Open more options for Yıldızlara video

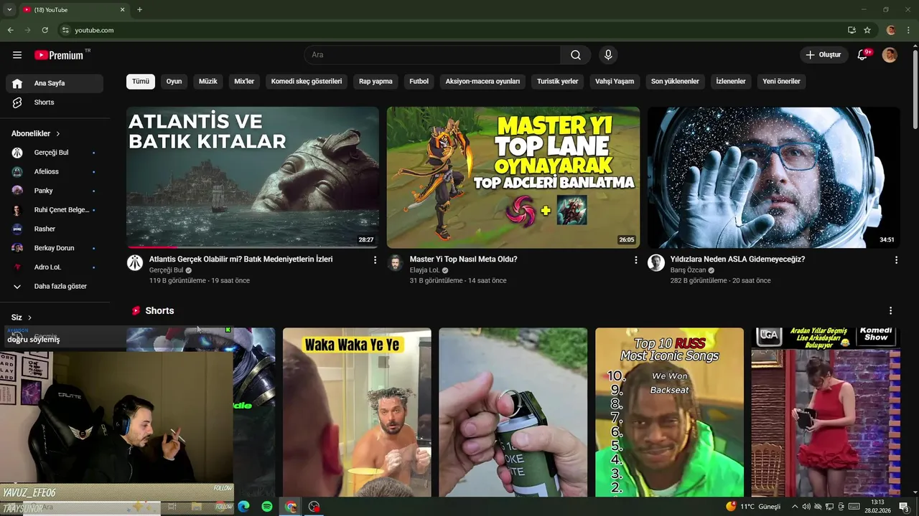pyautogui.click(x=896, y=260)
